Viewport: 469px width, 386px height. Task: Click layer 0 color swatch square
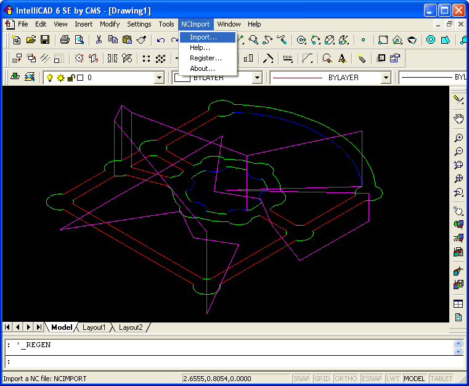pos(80,78)
